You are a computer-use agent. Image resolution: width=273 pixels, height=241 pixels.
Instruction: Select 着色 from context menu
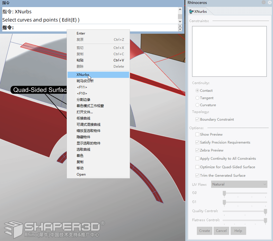(98, 156)
